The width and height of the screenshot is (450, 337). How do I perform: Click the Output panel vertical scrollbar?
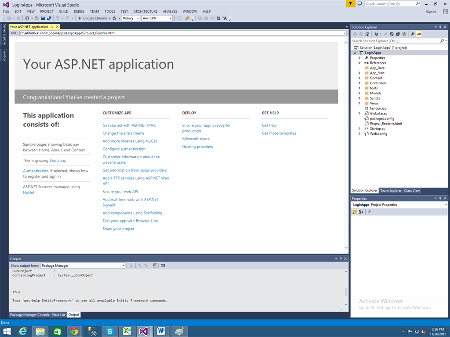click(x=346, y=291)
